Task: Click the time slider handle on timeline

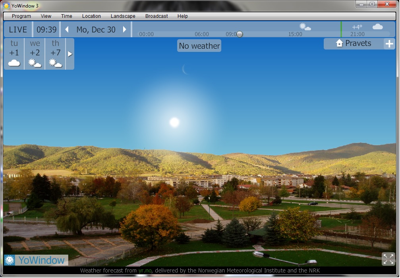Action: pos(240,34)
